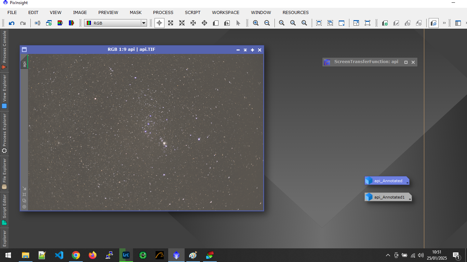
Task: Click the ScreenTransferFunction icon in its title bar
Action: (327, 62)
